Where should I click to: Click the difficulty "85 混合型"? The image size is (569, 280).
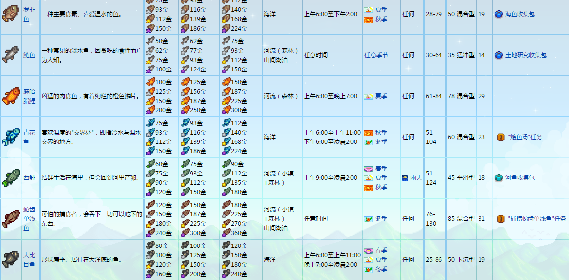point(461,218)
